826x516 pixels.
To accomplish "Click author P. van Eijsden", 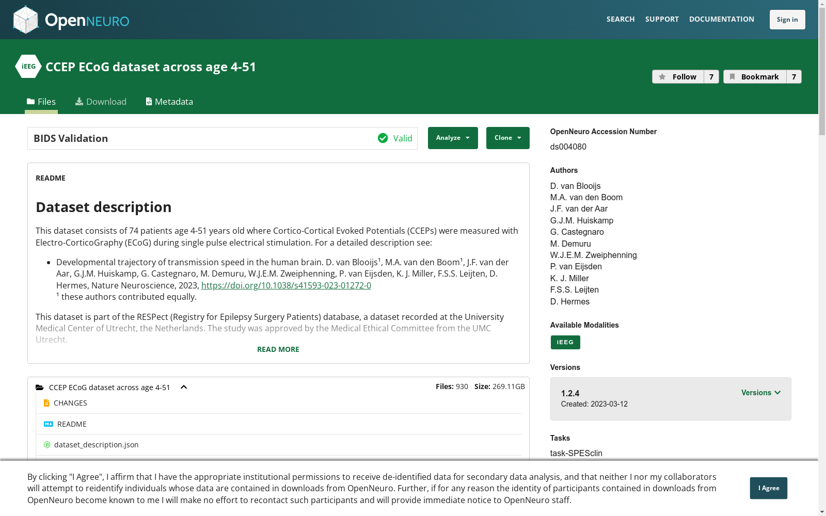I will coord(576,266).
